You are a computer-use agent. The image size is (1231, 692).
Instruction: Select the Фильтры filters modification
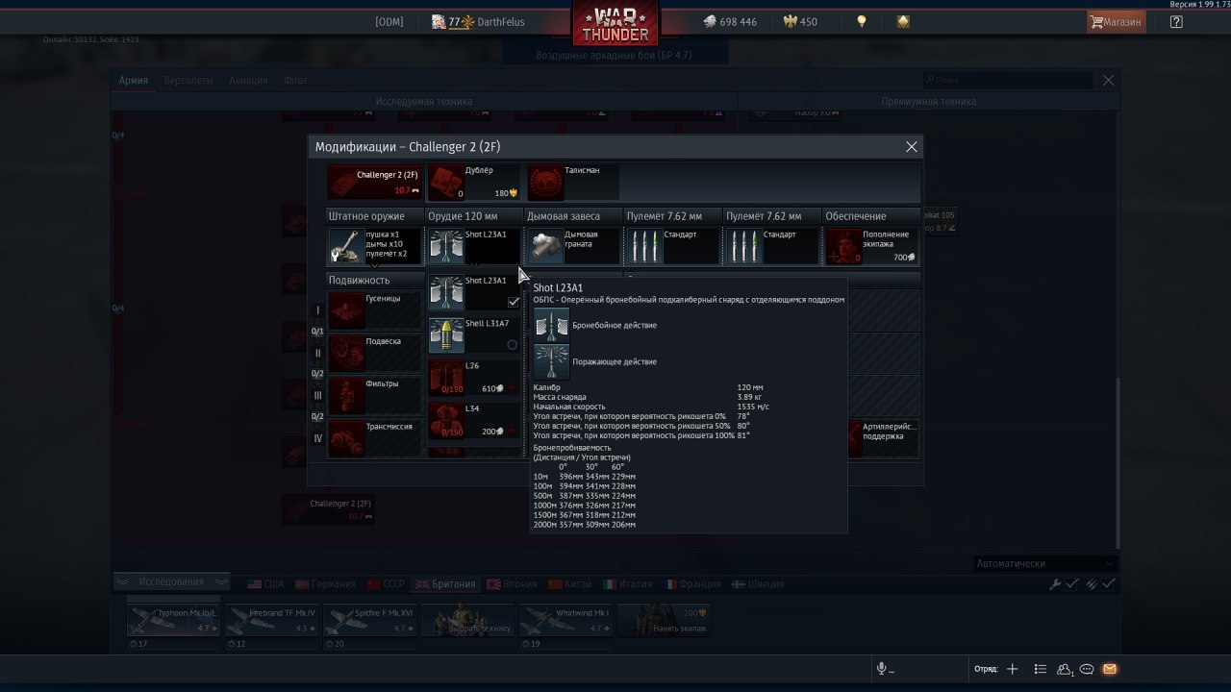[374, 395]
